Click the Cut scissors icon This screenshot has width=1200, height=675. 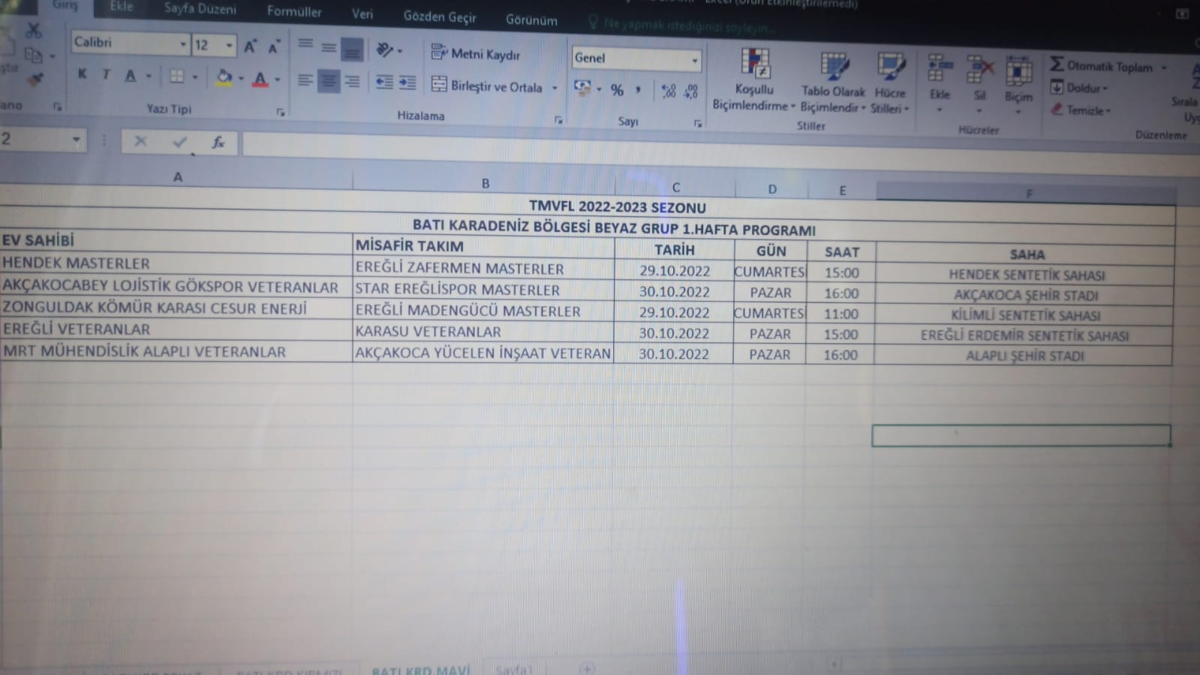tap(33, 31)
